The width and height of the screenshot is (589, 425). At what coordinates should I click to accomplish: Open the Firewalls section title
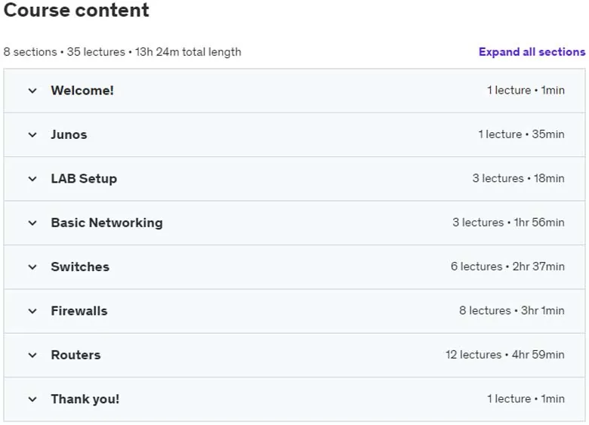click(x=79, y=311)
